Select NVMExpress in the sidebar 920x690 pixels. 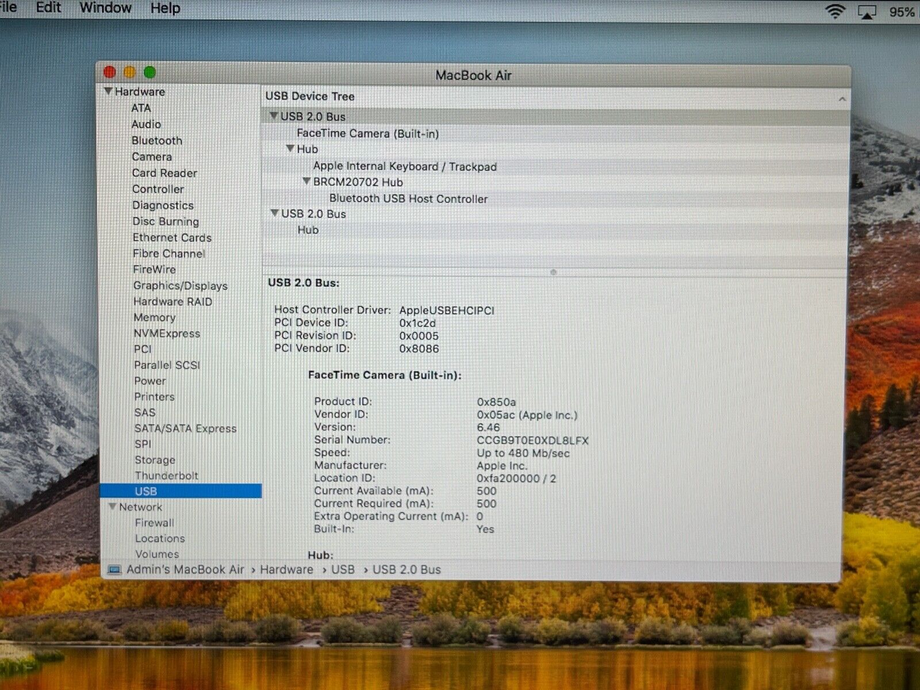[x=167, y=333]
